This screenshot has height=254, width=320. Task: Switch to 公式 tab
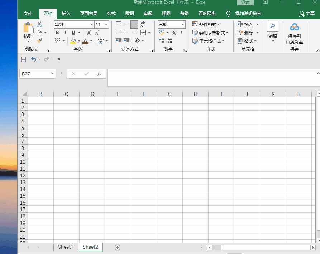[x=111, y=14]
